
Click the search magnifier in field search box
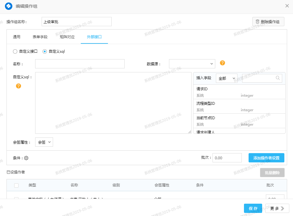coord(278,78)
